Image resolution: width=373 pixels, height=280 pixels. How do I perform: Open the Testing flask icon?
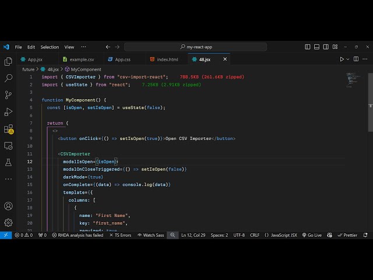coord(8,162)
